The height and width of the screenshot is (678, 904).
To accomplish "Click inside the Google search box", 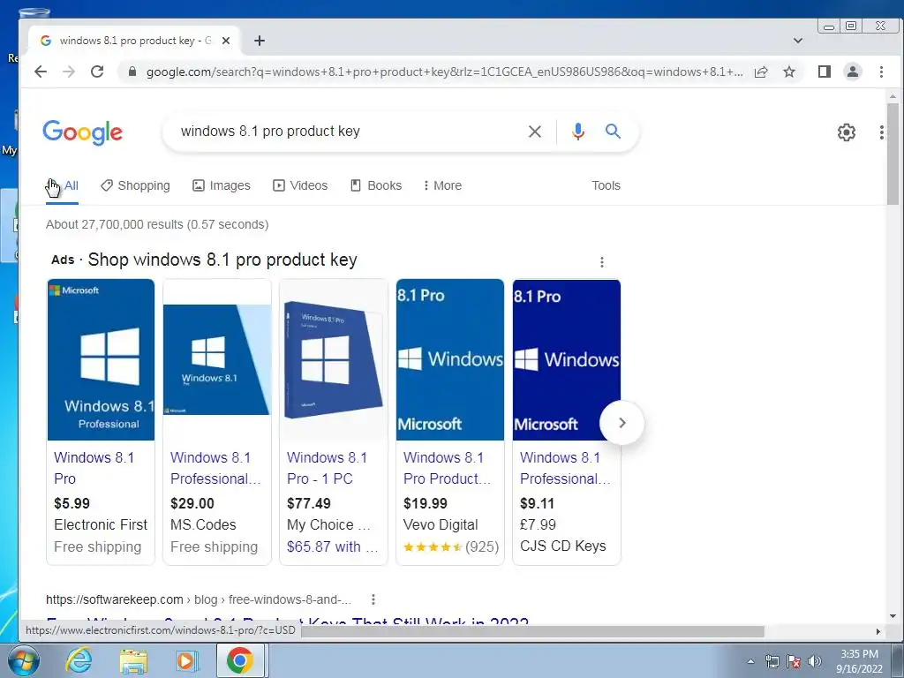I will point(346,132).
